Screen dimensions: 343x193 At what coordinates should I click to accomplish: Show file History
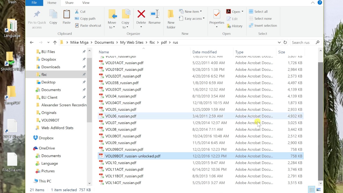pyautogui.click(x=234, y=26)
